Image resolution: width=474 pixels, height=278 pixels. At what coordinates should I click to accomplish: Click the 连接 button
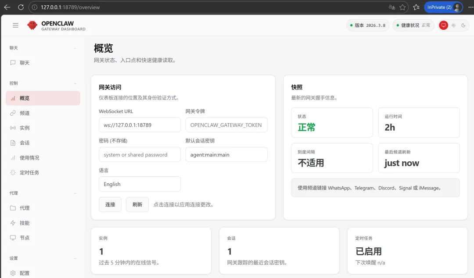coord(110,205)
